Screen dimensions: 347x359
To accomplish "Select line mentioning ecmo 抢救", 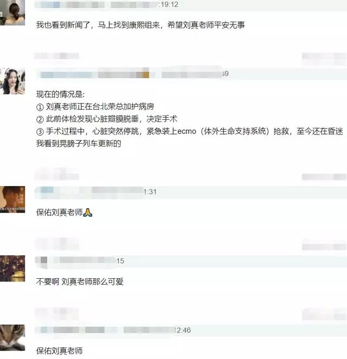I will pos(190,131).
